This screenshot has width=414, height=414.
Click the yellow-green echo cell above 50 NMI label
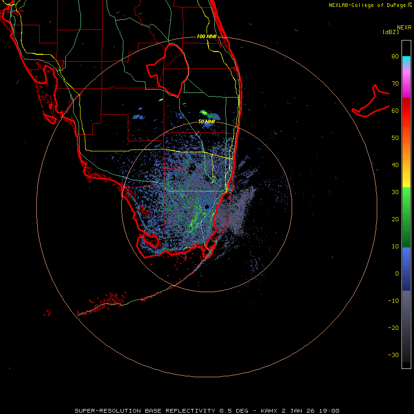(204, 113)
